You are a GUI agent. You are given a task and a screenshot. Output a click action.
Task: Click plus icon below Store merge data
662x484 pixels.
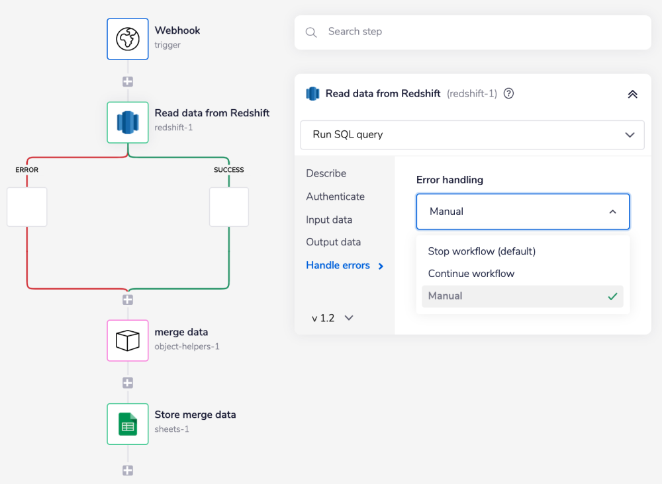click(128, 471)
